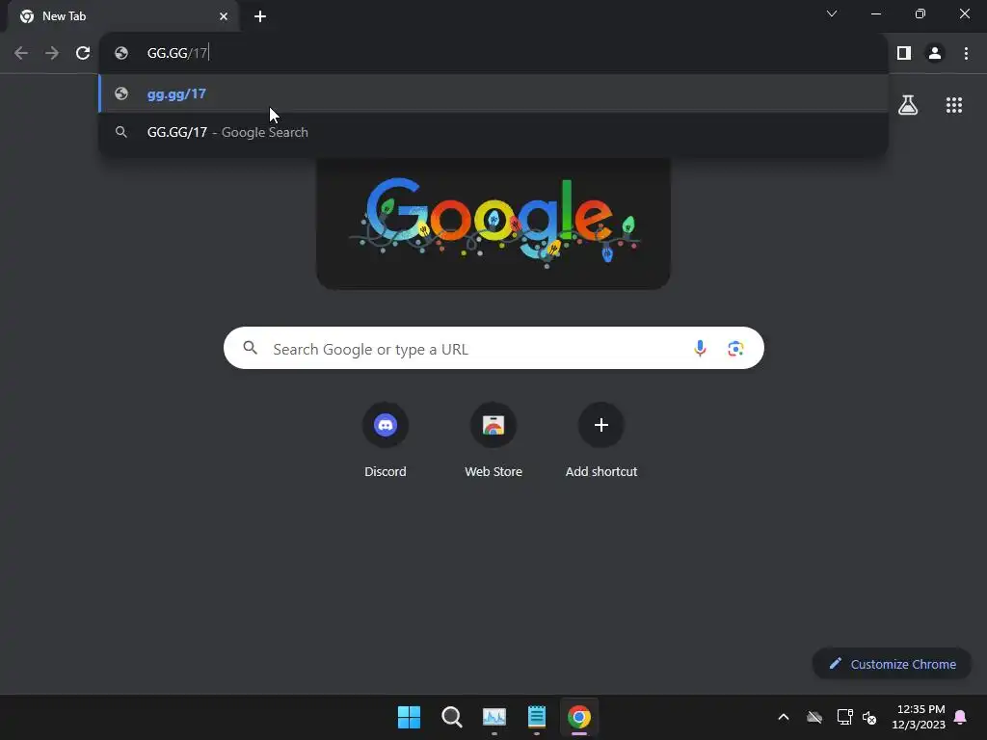Click the Chrome taskbar icon

(x=579, y=717)
